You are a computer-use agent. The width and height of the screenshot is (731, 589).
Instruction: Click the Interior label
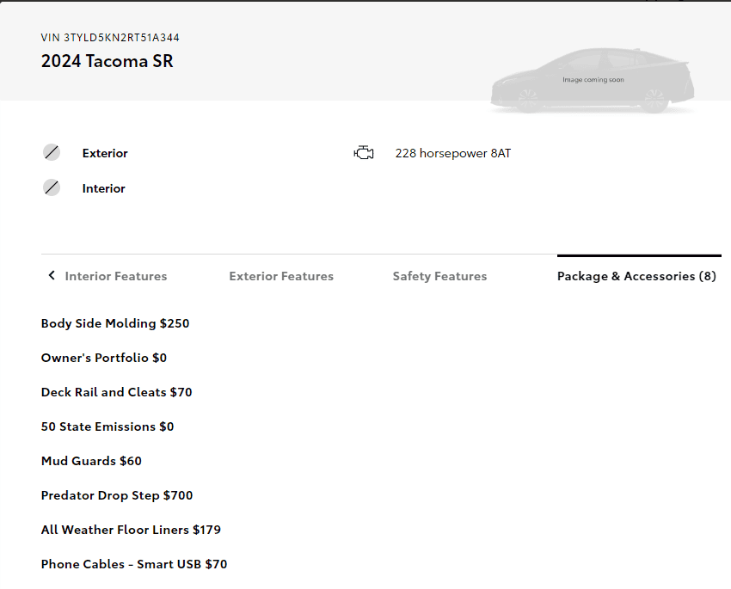click(x=103, y=188)
